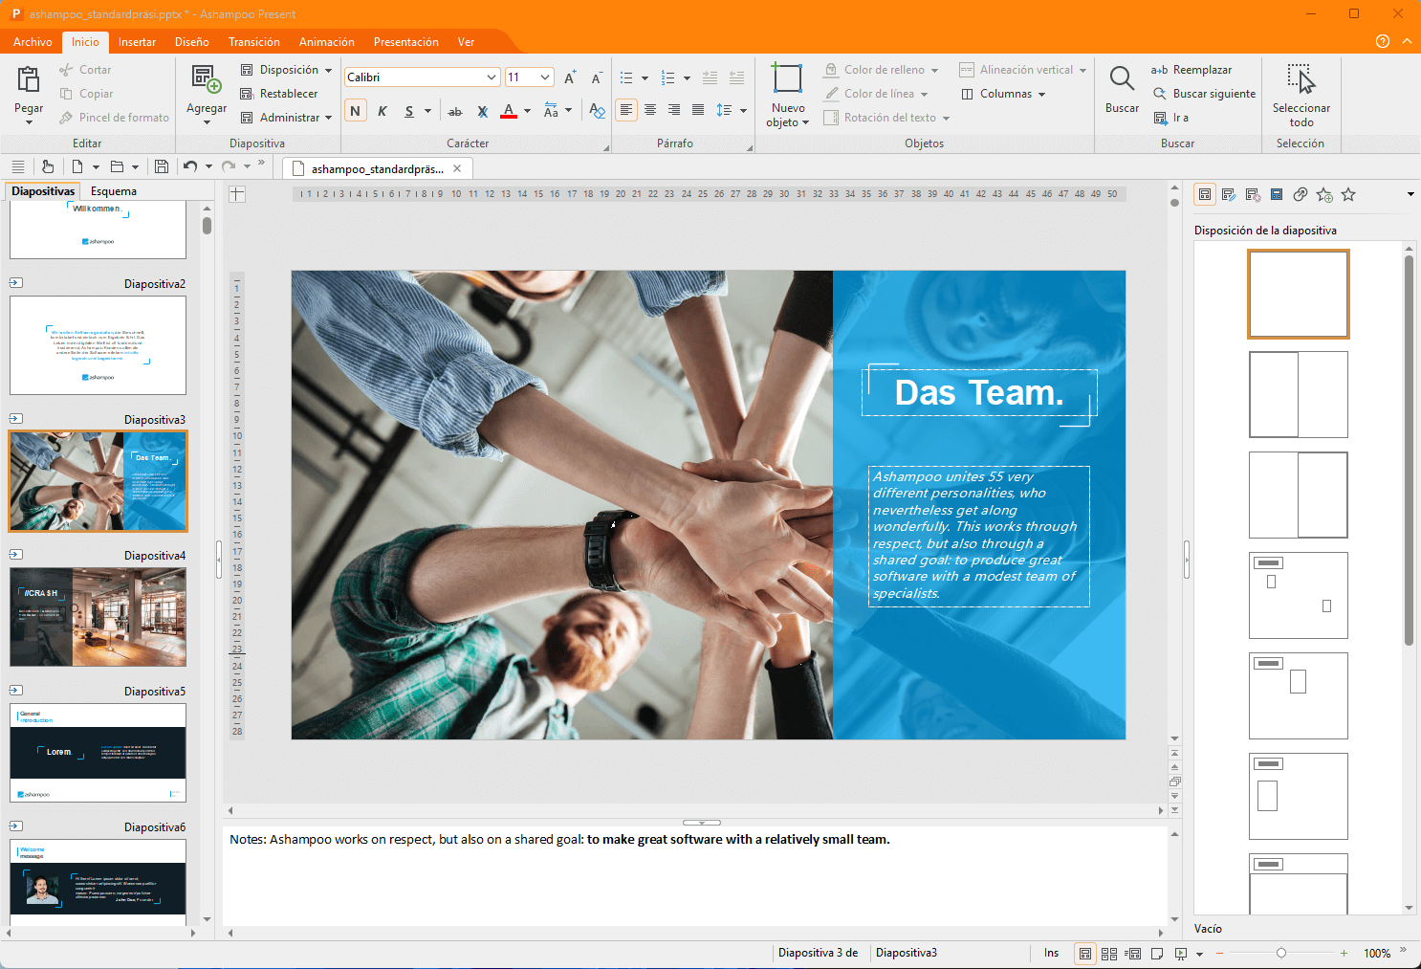Switch to the Esquema tab
This screenshot has height=969, width=1421.
tap(114, 191)
